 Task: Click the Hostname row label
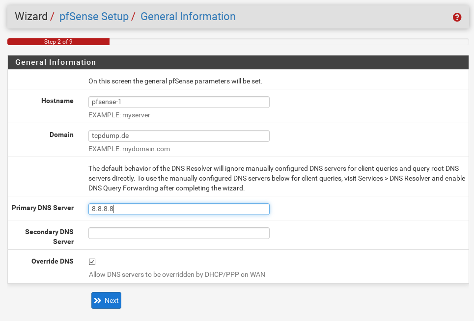(x=57, y=101)
